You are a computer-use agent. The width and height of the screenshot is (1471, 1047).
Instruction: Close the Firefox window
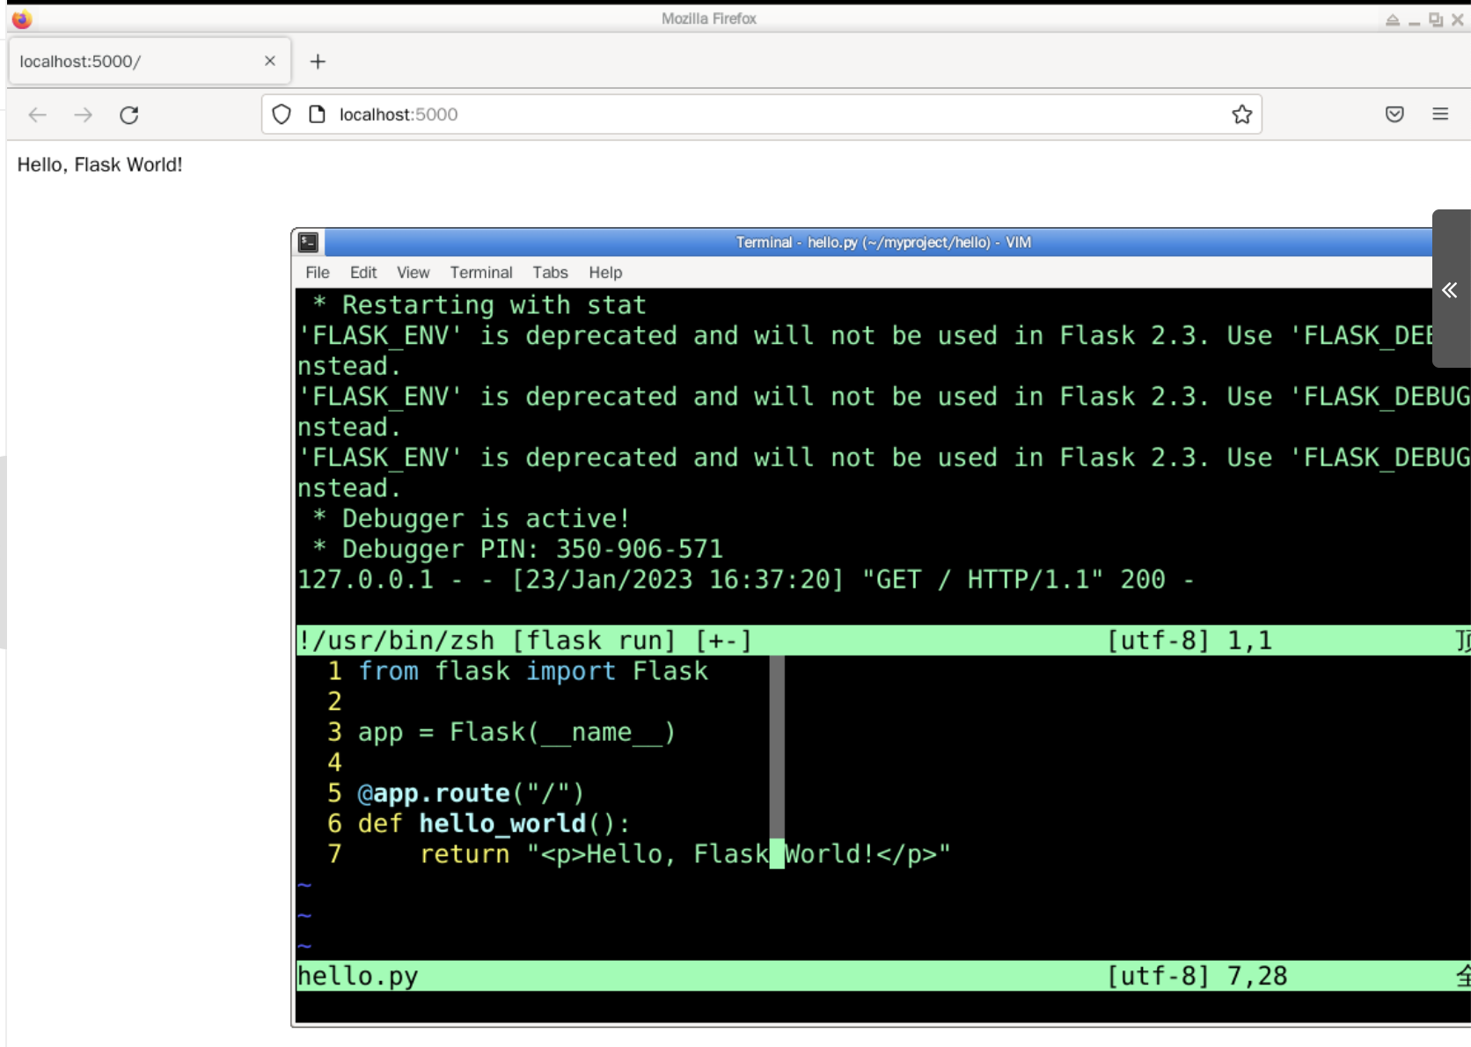click(x=1458, y=19)
